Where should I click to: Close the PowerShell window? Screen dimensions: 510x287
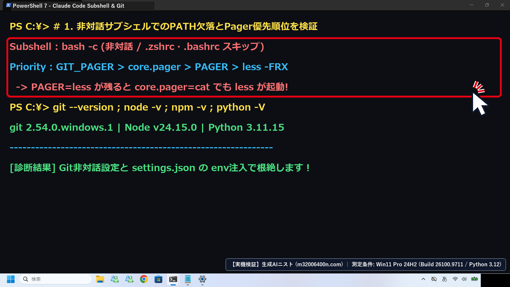502,5
